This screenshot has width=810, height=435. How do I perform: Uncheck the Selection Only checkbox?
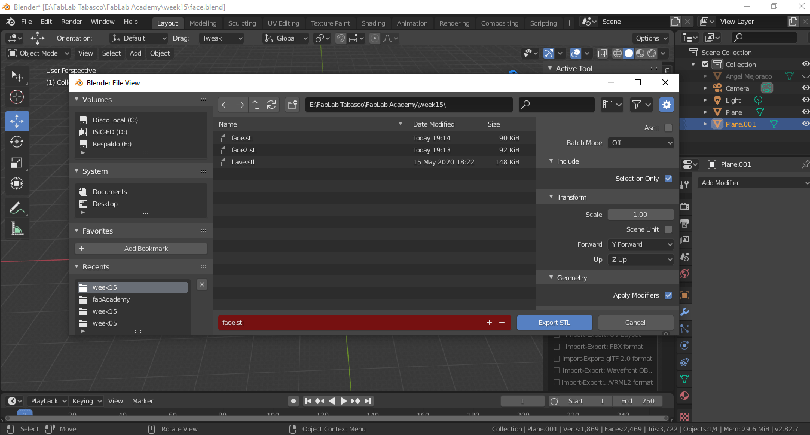click(x=668, y=179)
